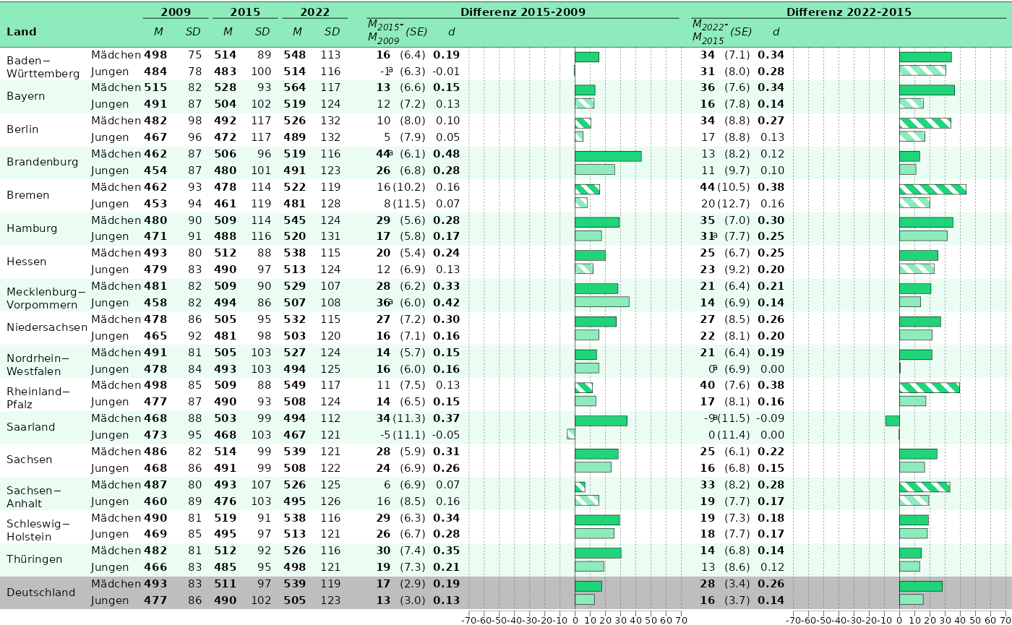Viewport: 1012px width, 625px height.
Task: Select the Rheinland-Pfalz state label
Action: tap(38, 398)
